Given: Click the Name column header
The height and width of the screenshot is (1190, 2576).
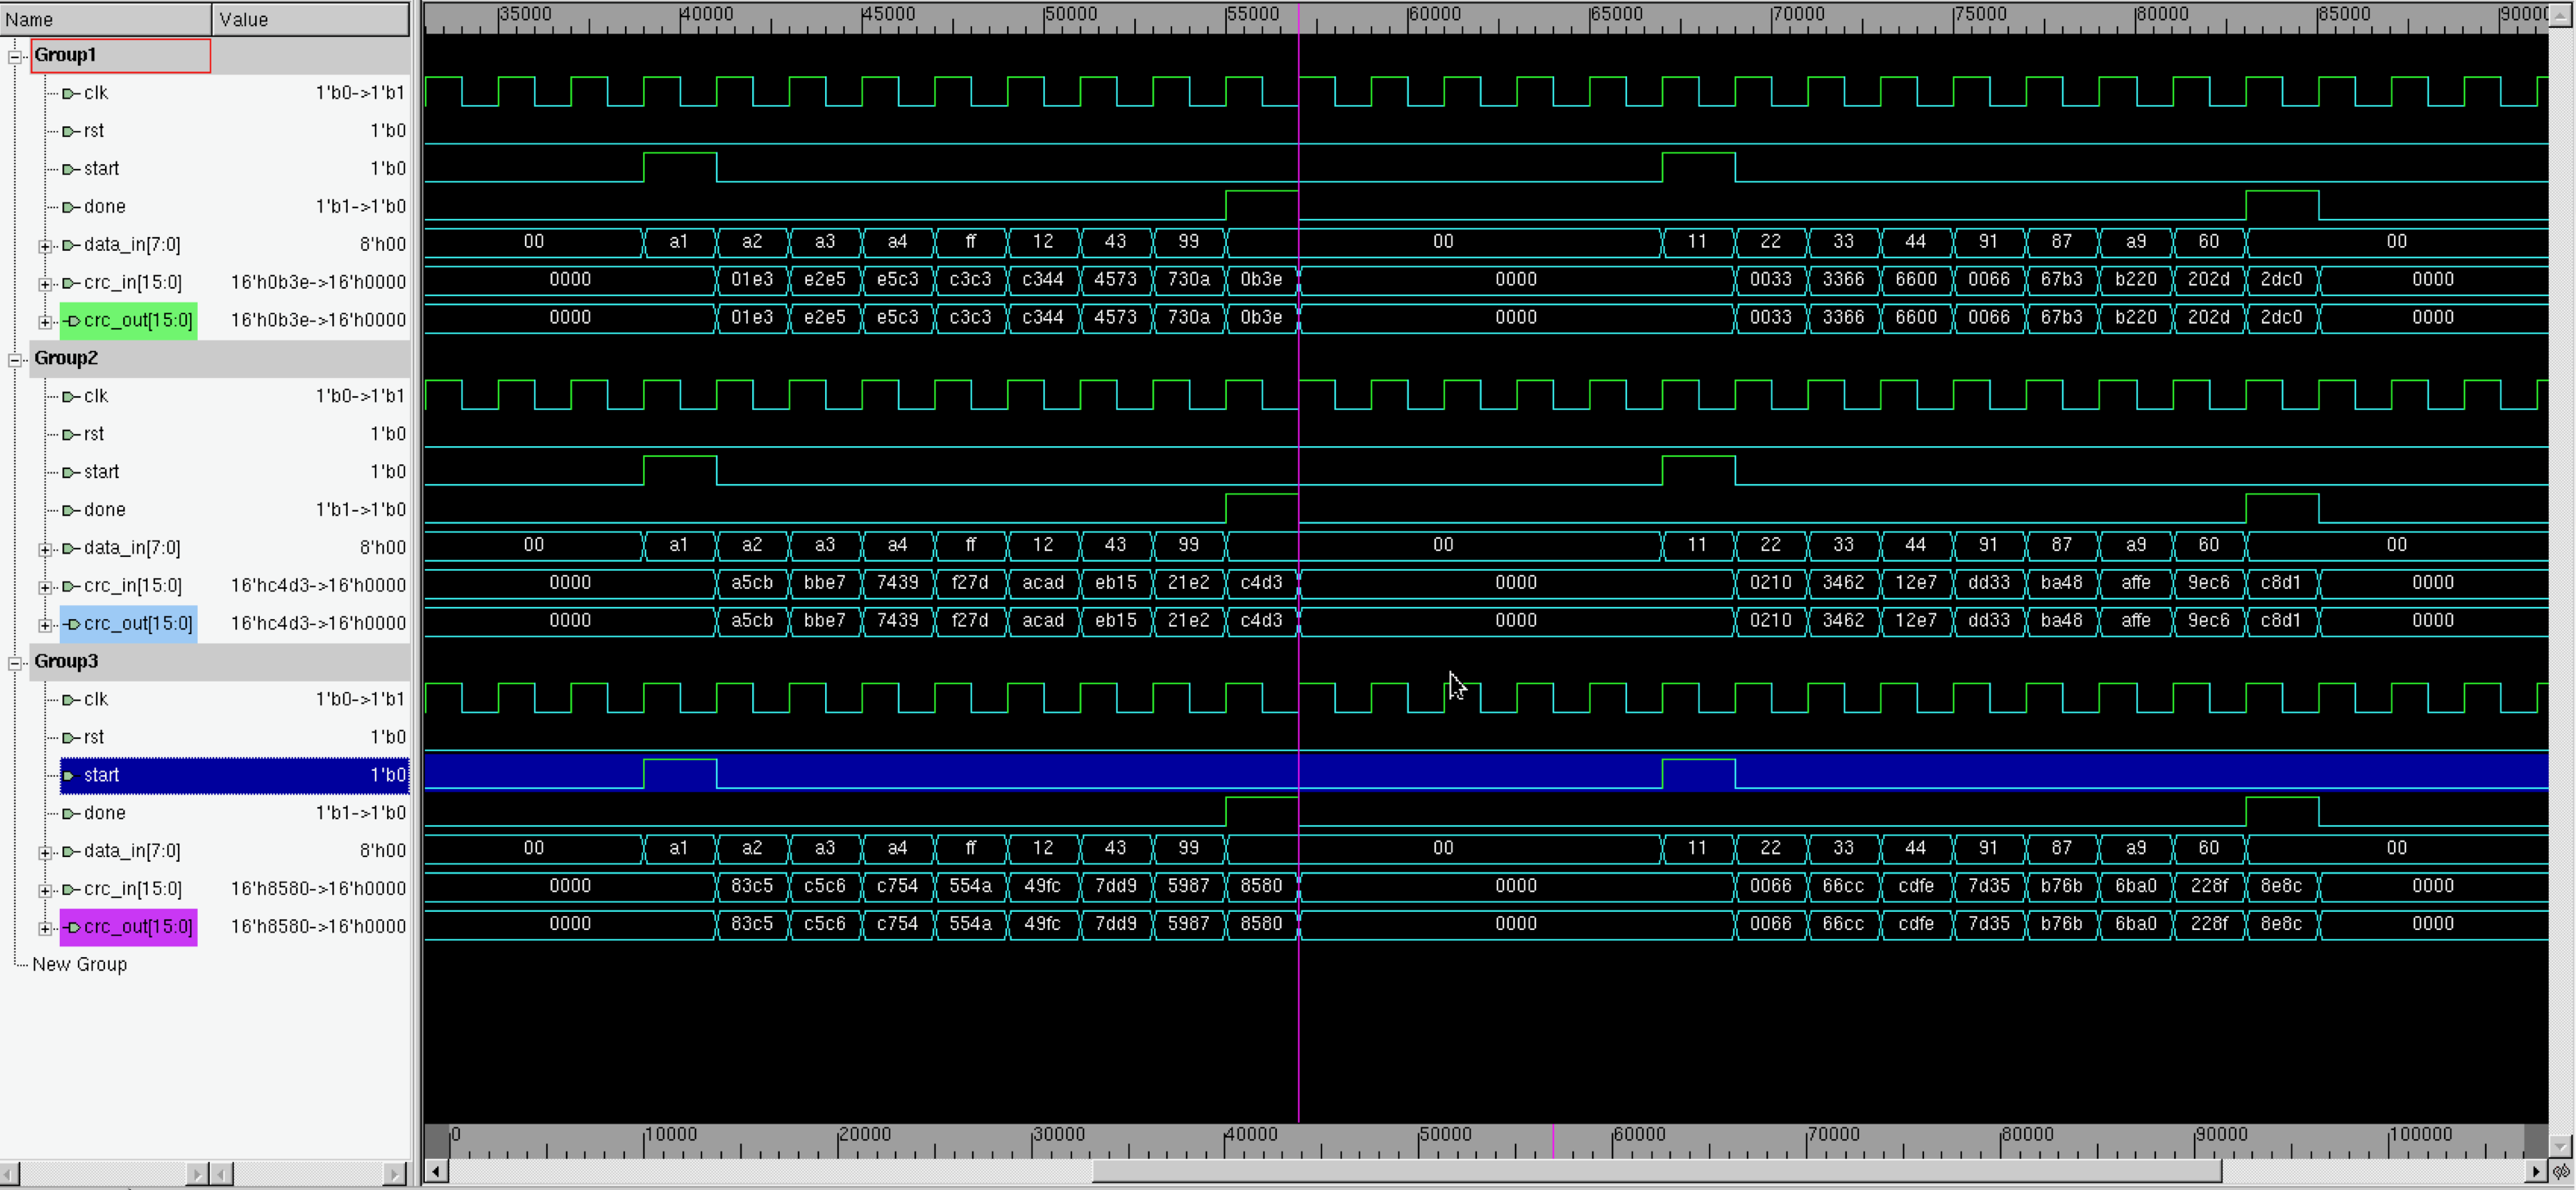Looking at the screenshot, I should (x=106, y=19).
